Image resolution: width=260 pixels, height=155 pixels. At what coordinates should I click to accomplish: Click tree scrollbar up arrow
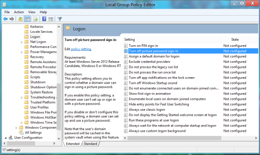[59, 26]
